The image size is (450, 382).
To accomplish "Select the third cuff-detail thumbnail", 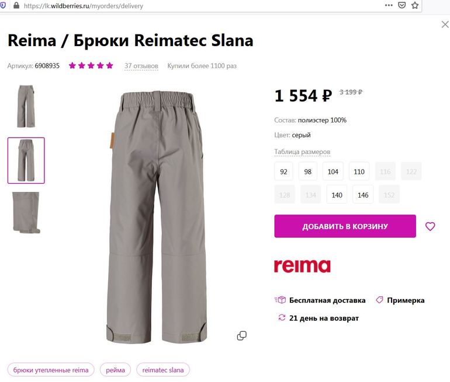I will click(26, 212).
